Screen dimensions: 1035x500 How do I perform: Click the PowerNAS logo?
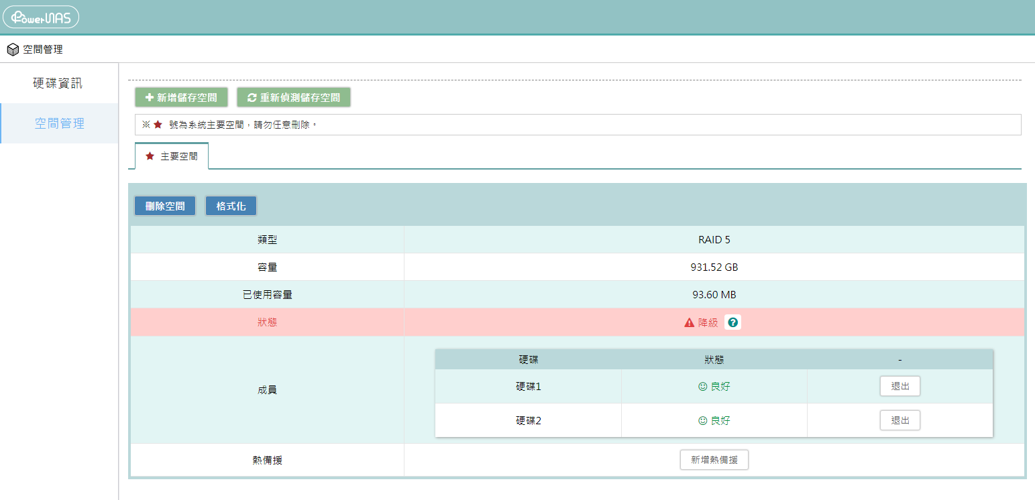pyautogui.click(x=41, y=17)
